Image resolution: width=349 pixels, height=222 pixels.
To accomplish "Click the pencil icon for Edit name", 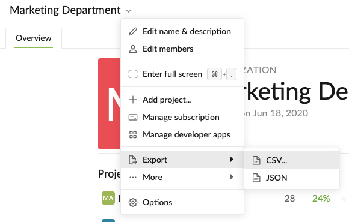I will tap(133, 32).
